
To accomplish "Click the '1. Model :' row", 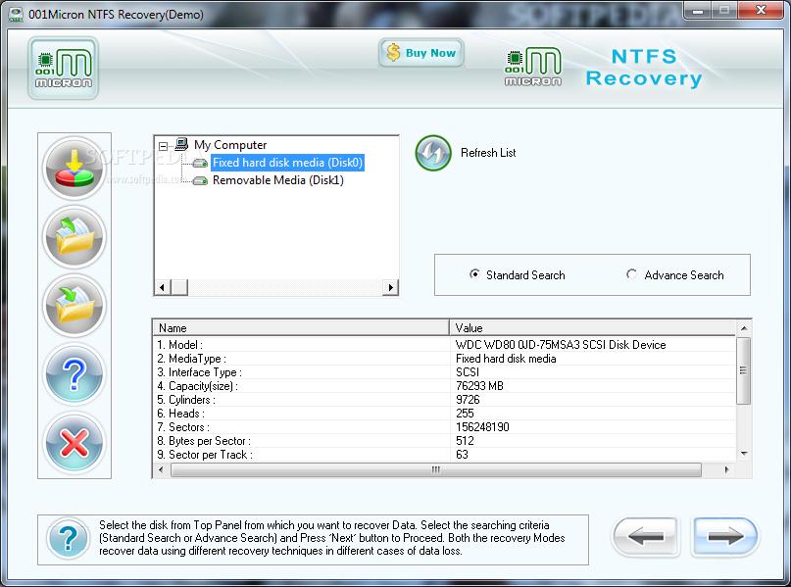I will click(x=444, y=345).
